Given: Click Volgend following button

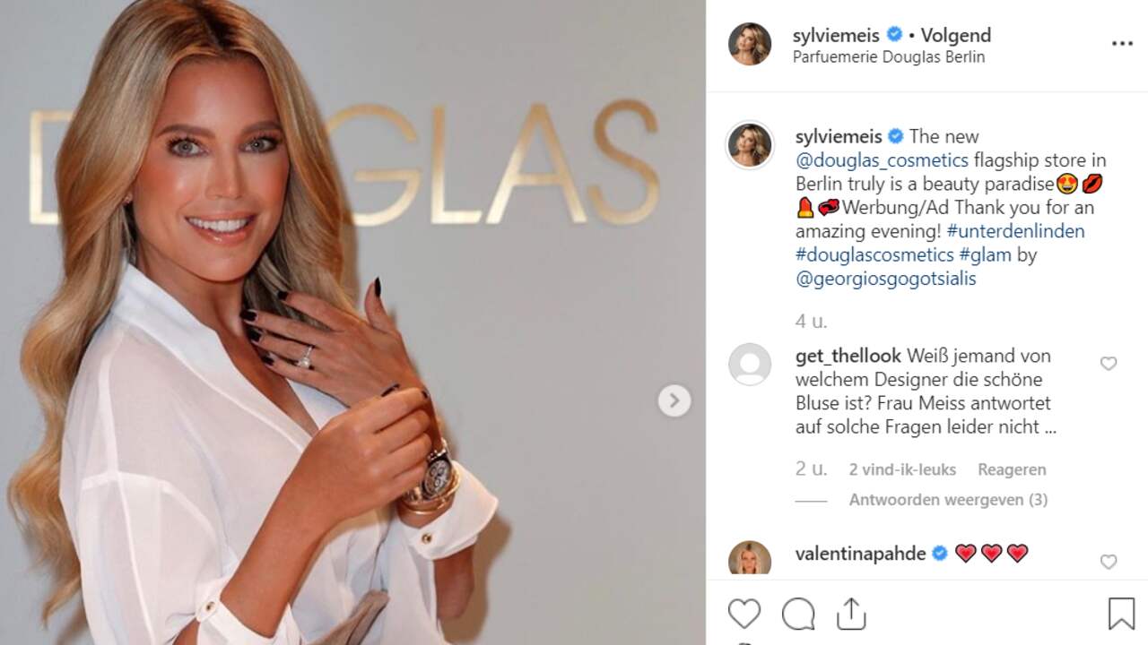Looking at the screenshot, I should pos(956,36).
